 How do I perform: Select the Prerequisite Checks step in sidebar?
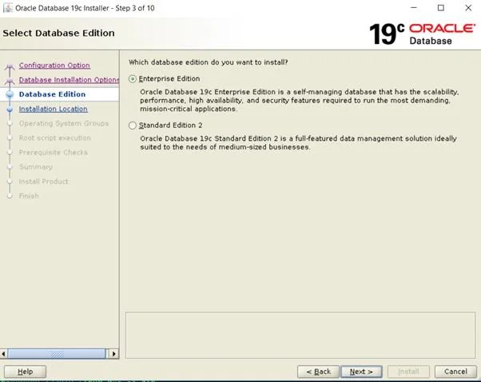pyautogui.click(x=53, y=153)
